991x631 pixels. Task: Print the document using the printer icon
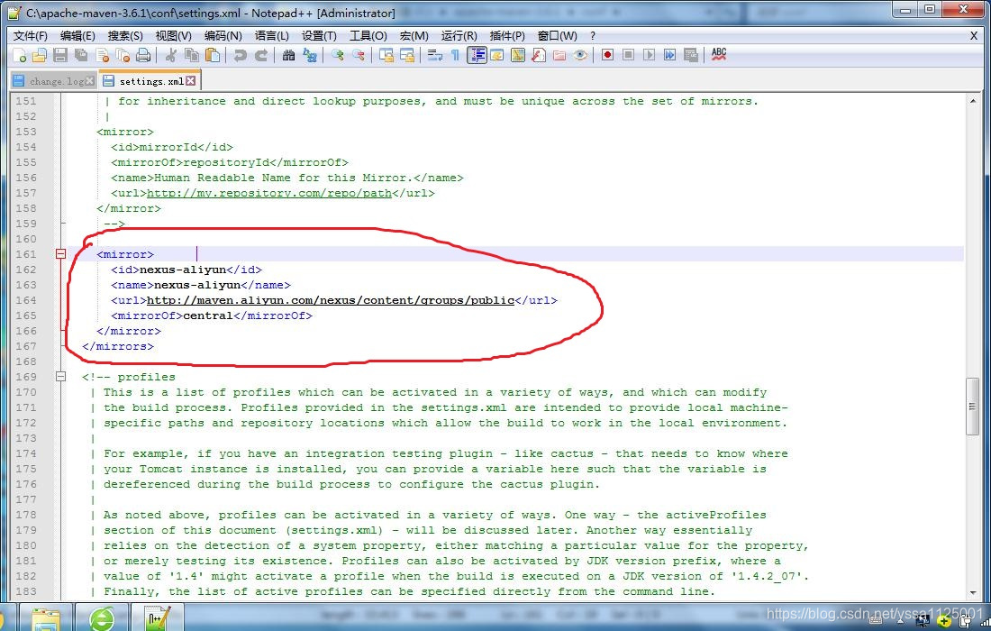click(x=143, y=56)
